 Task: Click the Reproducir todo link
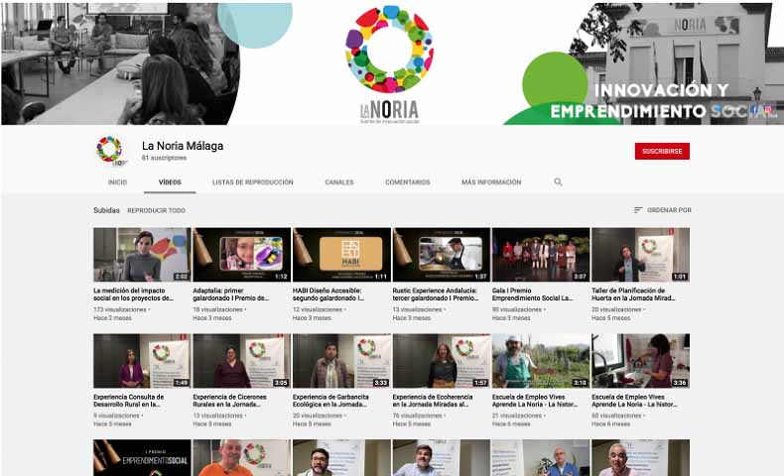(x=156, y=210)
